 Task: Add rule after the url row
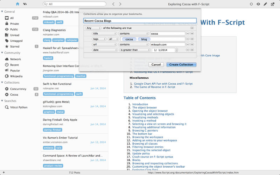(192, 44)
